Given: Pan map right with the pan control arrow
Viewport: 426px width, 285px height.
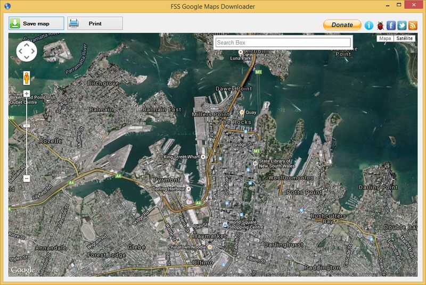Looking at the screenshot, I should tap(33, 51).
